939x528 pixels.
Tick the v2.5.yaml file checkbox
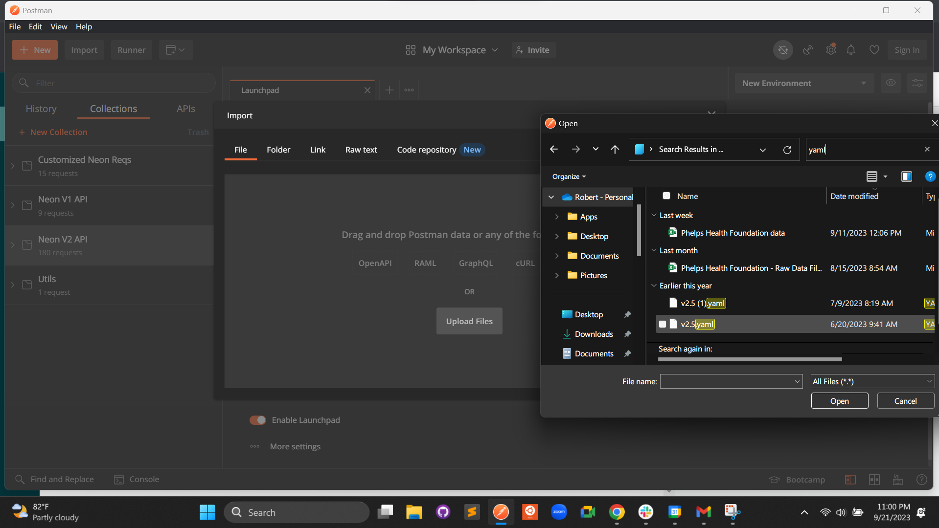point(663,324)
